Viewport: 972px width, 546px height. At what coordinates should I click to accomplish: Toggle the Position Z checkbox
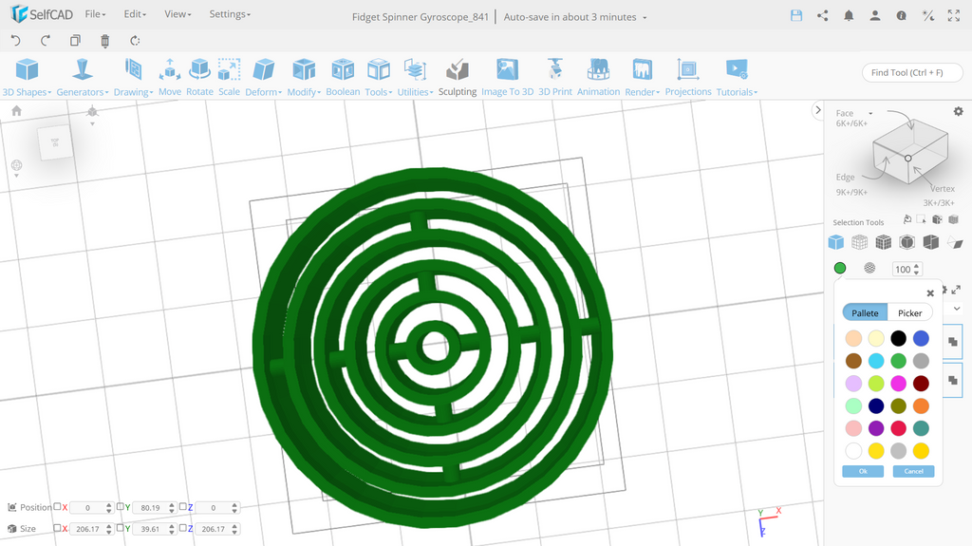[x=183, y=506]
